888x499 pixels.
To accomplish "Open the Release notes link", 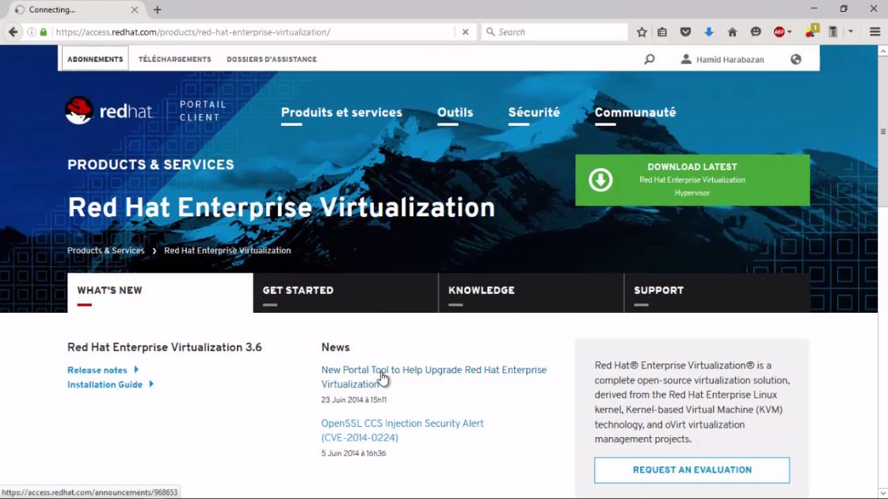I will point(98,369).
